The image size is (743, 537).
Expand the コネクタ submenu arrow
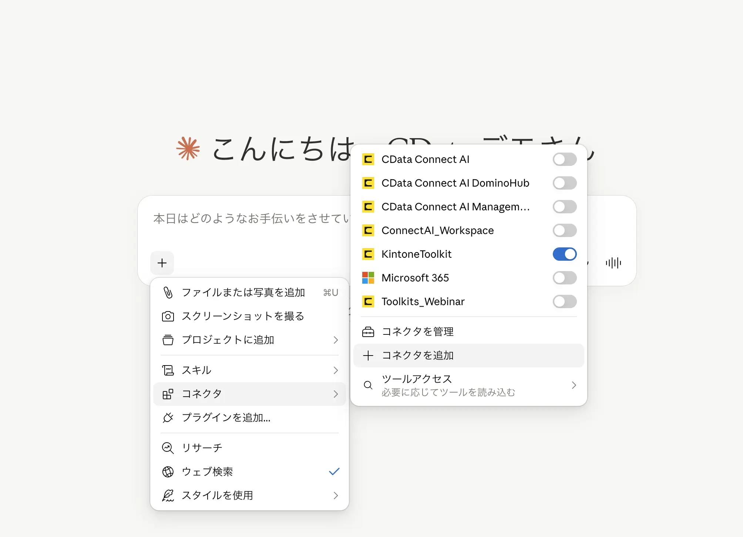[336, 394]
